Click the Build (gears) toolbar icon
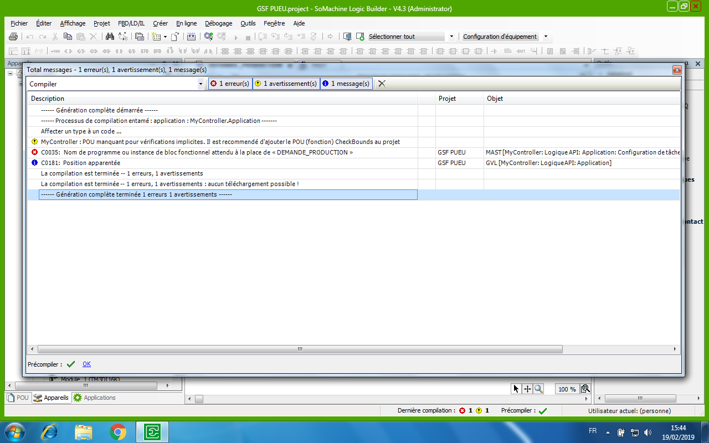Screen dimensions: 709x443 208,37
